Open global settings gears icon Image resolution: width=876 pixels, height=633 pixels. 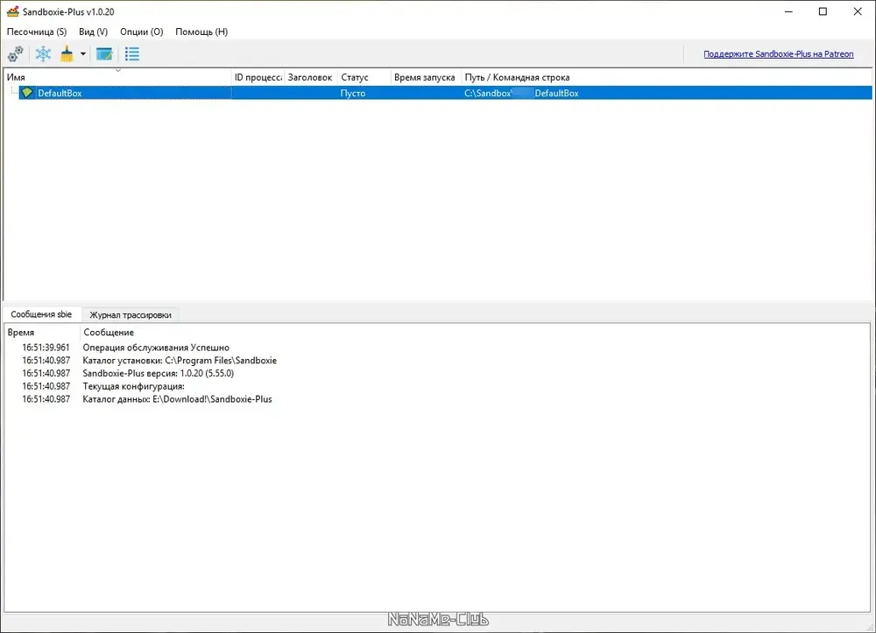16,54
